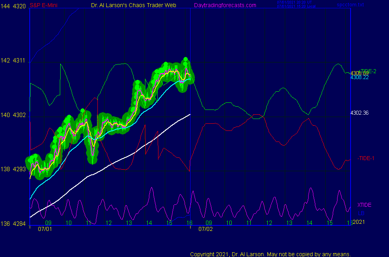Click the 2021 year label
Viewport: 389px width, 257px height.
[359, 222]
